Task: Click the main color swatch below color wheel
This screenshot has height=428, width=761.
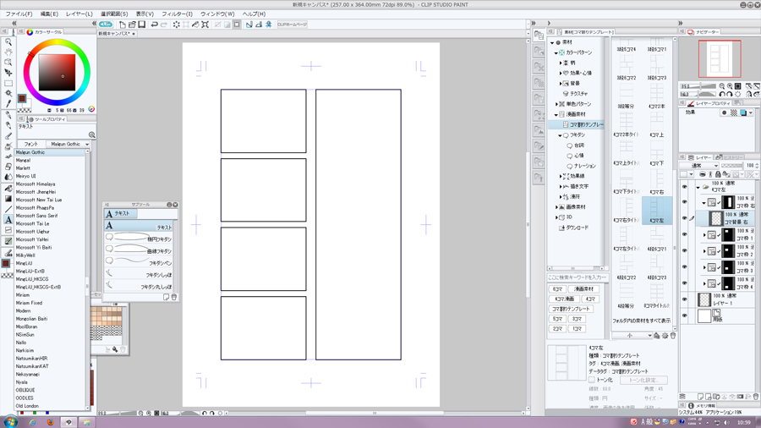Action: point(22,100)
